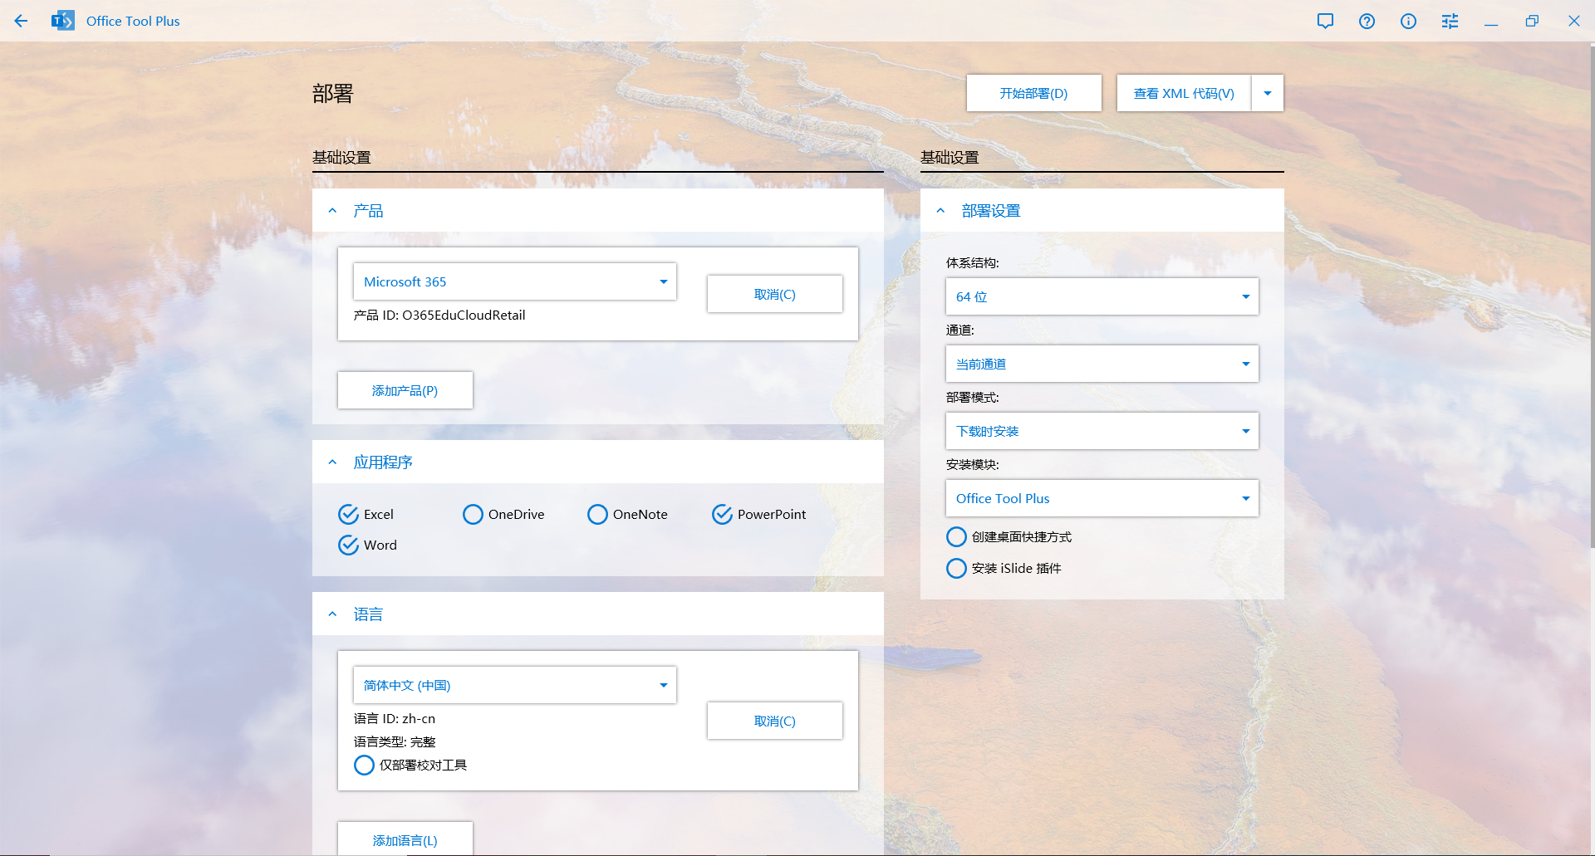
Task: Open the about info icon
Action: pos(1408,21)
